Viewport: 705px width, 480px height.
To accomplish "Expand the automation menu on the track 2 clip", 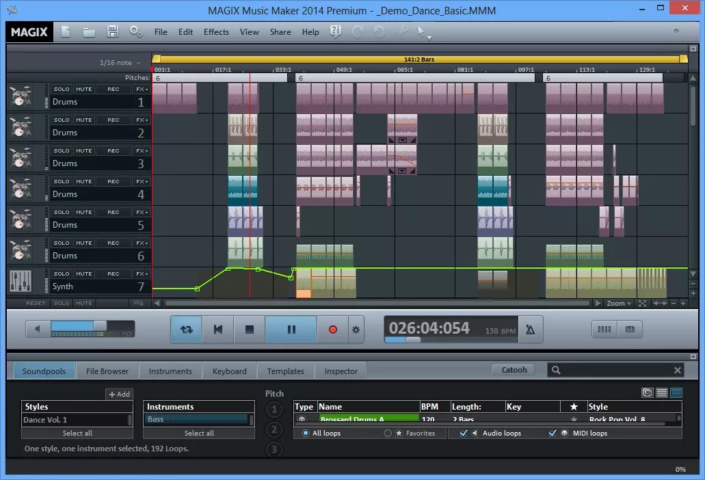I will (x=402, y=140).
